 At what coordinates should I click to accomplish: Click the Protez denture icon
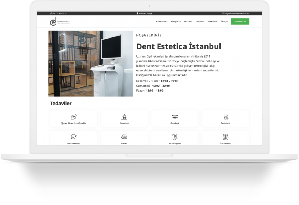coord(124,137)
